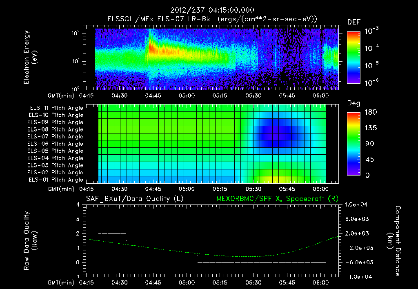Click the '06:00' tick label on bottom plot
This screenshot has width=418, height=289.
(x=320, y=282)
